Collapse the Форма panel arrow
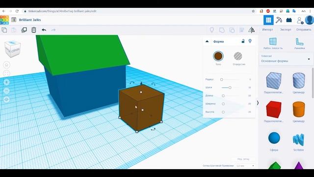314x177 pixels. click(x=207, y=41)
